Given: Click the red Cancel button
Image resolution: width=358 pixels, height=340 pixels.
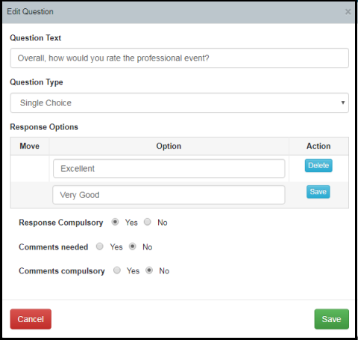Looking at the screenshot, I should (31, 319).
